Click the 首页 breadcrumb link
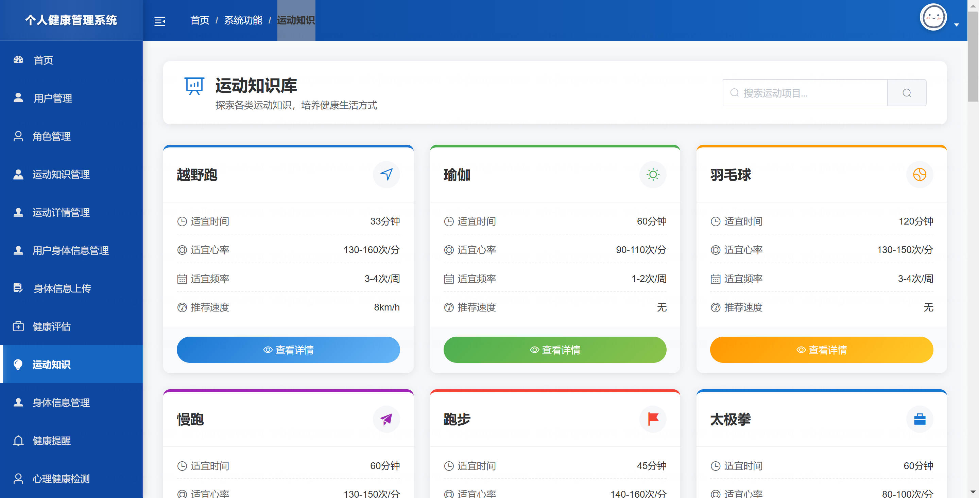This screenshot has height=498, width=979. [x=200, y=20]
